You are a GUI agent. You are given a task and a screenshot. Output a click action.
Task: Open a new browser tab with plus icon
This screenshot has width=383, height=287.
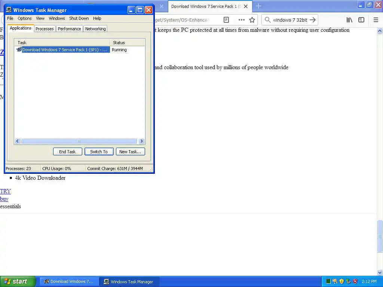coord(258,6)
